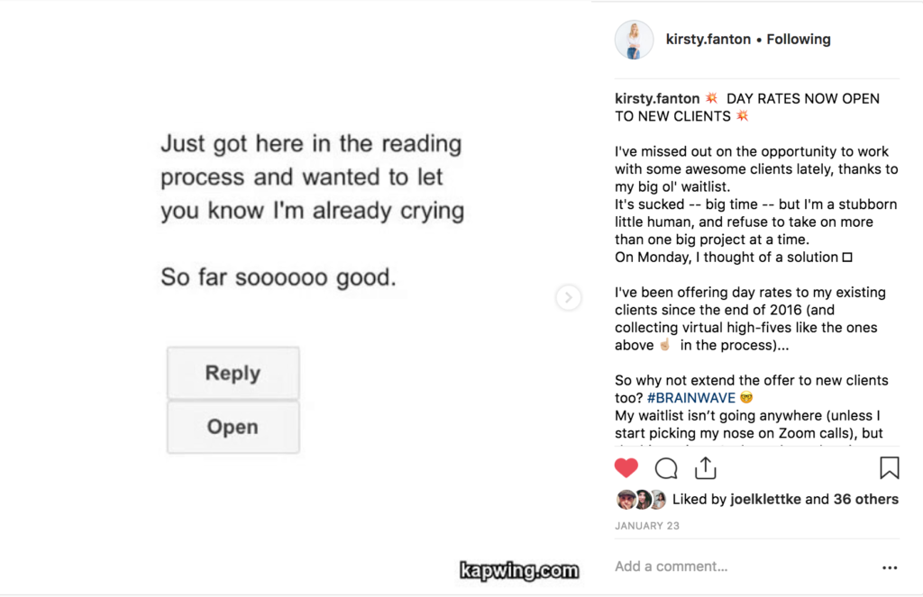Screen dimensions: 923x597
Task: Click the liker avatars beside Liked by
Action: 641,500
